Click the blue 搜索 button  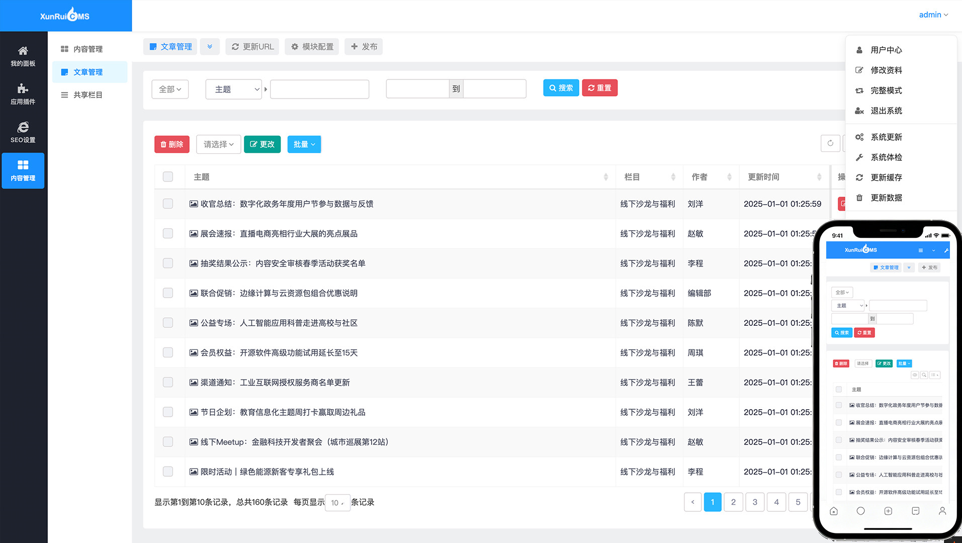click(x=561, y=88)
